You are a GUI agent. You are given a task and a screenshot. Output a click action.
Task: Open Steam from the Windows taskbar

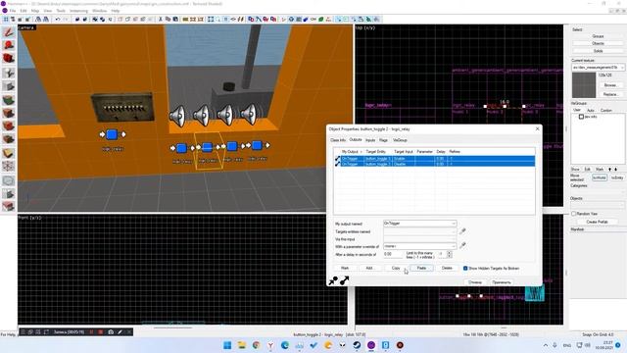click(x=357, y=345)
